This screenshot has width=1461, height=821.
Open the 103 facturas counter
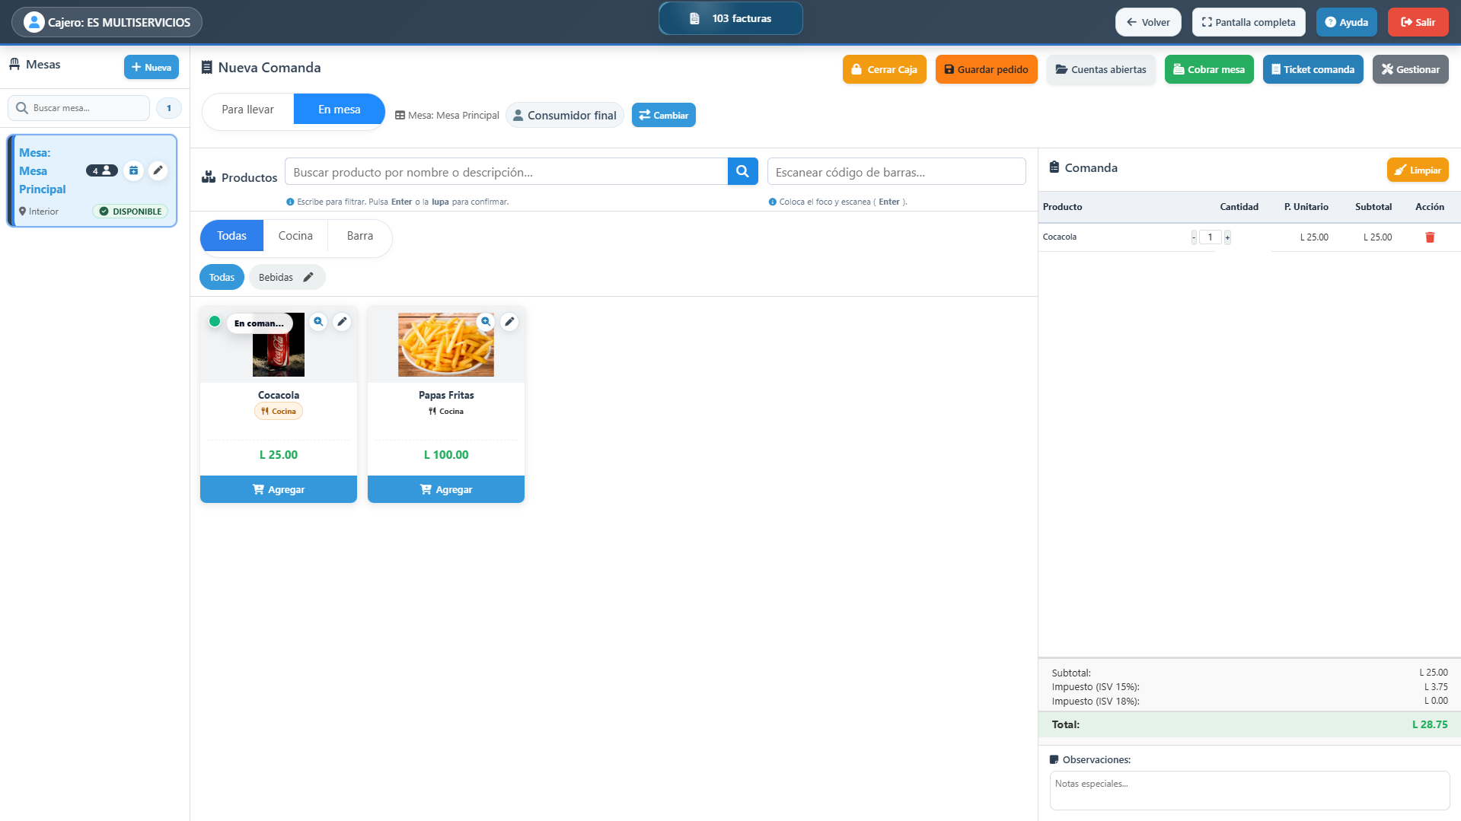point(731,18)
